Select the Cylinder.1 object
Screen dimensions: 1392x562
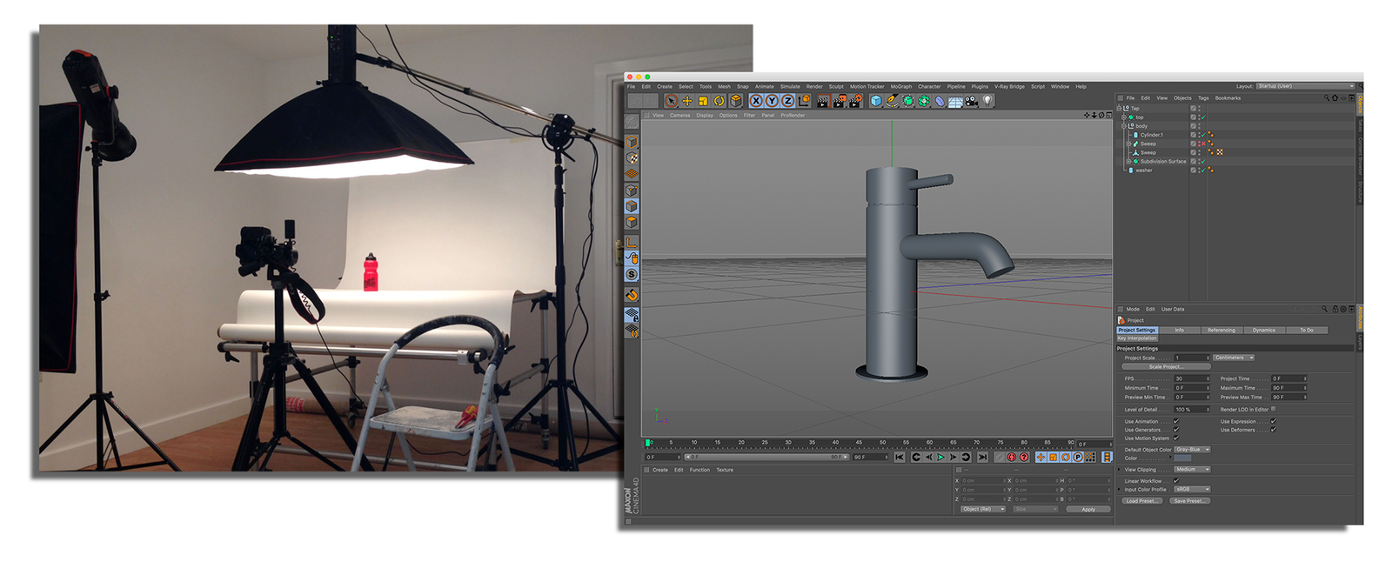tap(1151, 135)
